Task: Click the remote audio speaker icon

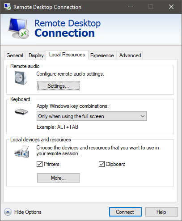Action: (x=21, y=78)
